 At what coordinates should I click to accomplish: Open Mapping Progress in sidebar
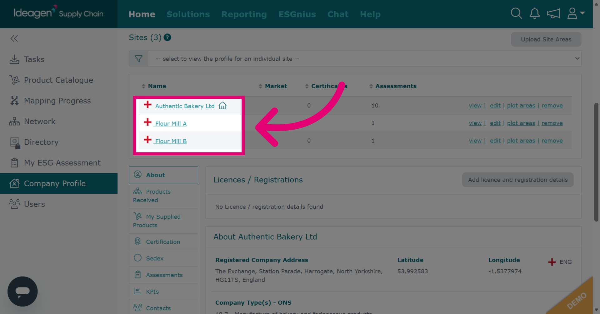click(59, 101)
